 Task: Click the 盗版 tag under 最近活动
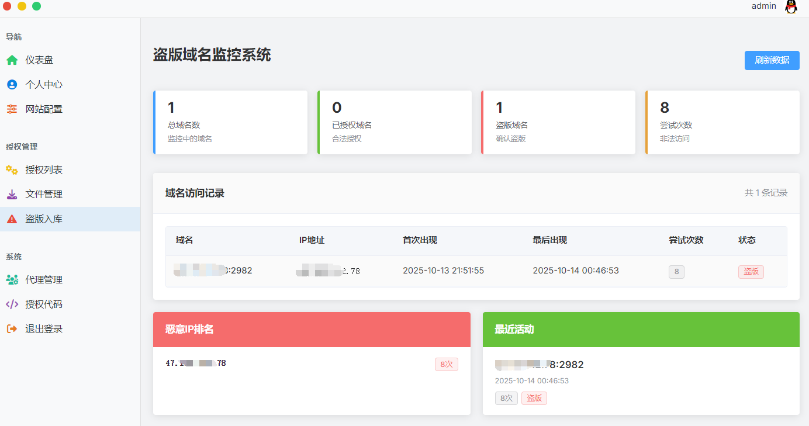point(534,398)
